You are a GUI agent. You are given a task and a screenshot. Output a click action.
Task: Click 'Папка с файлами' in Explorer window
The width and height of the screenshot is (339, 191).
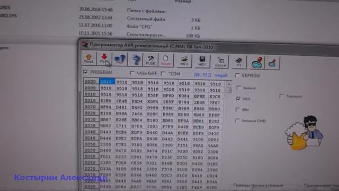click(146, 11)
